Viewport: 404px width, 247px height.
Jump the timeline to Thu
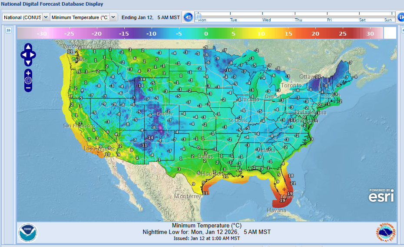pos(298,20)
